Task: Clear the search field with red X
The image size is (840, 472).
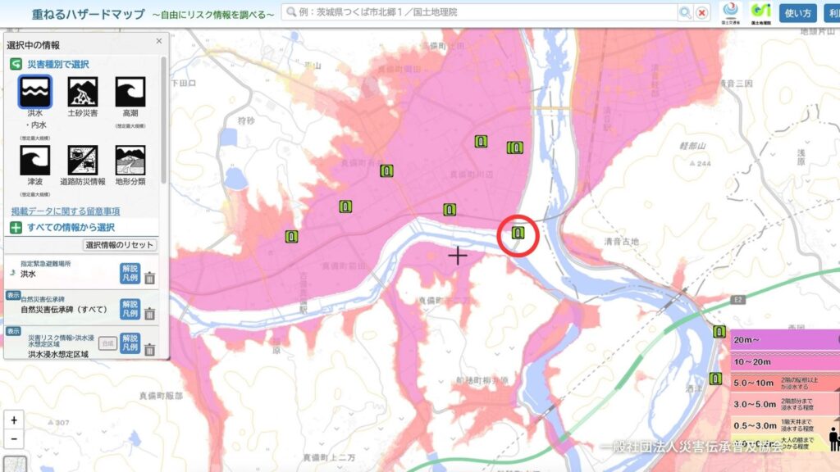Action: (702, 12)
